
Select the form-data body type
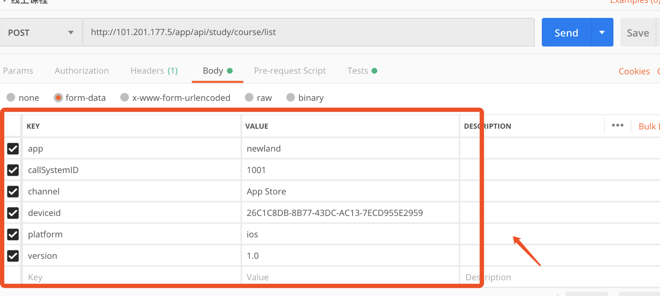coord(80,98)
